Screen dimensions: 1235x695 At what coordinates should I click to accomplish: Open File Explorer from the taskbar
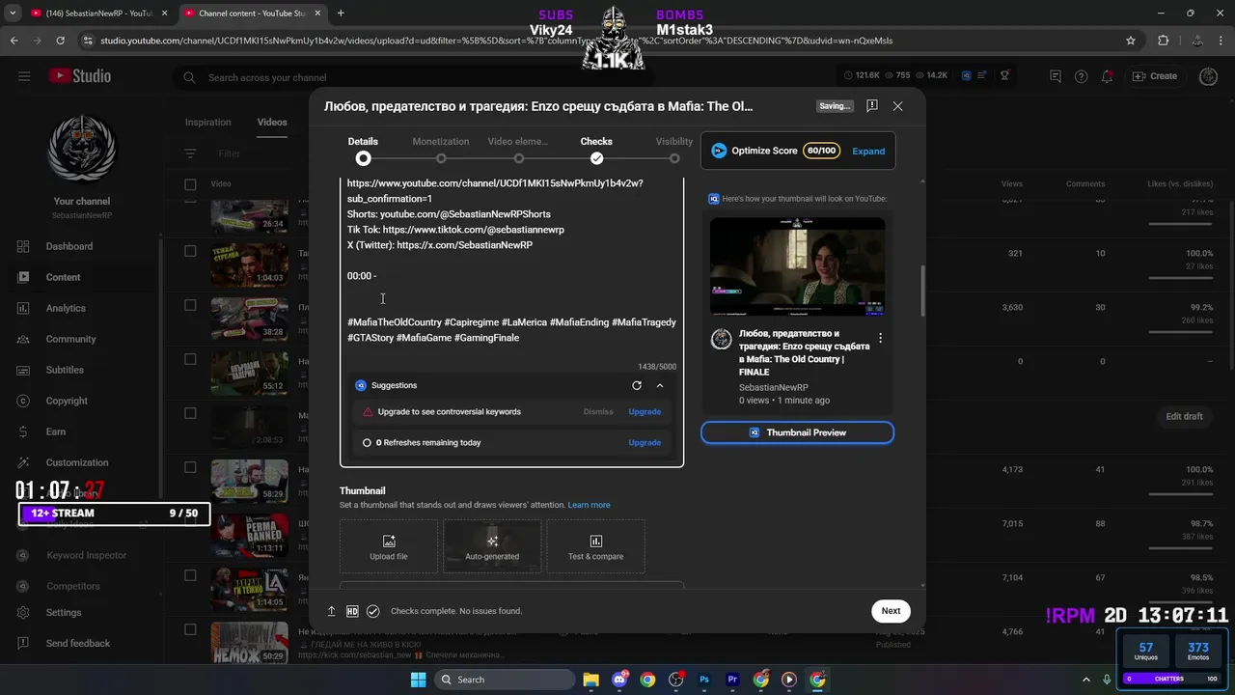coord(590,680)
